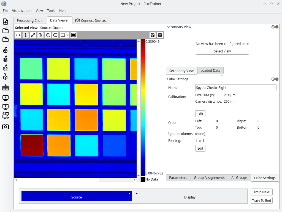Image resolution: width=282 pixels, height=212 pixels.
Task: Open the selection tool dropdown arrow
Action: coord(68,35)
